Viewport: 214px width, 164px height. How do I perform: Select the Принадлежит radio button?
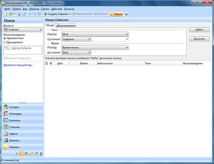click(5, 43)
